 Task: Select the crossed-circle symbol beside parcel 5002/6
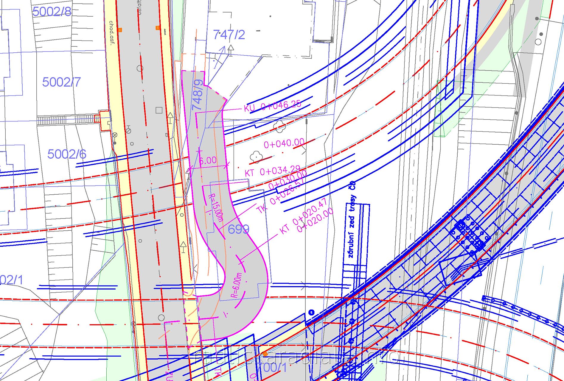[115, 135]
